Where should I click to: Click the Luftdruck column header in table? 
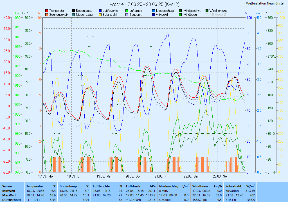[133, 186]
